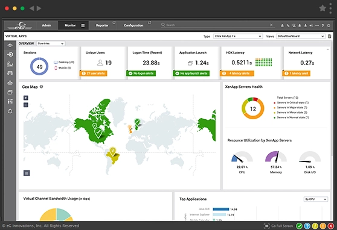Viewport: 337px width, 230px height.
Task: Click the Disk I/O utilization gauge
Action: (x=310, y=157)
